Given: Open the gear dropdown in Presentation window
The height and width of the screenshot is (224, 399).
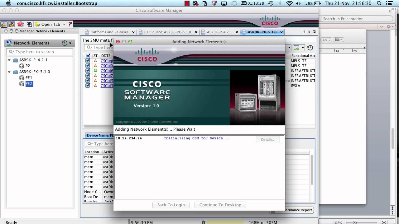Looking at the screenshot, I should pyautogui.click(x=389, y=27).
